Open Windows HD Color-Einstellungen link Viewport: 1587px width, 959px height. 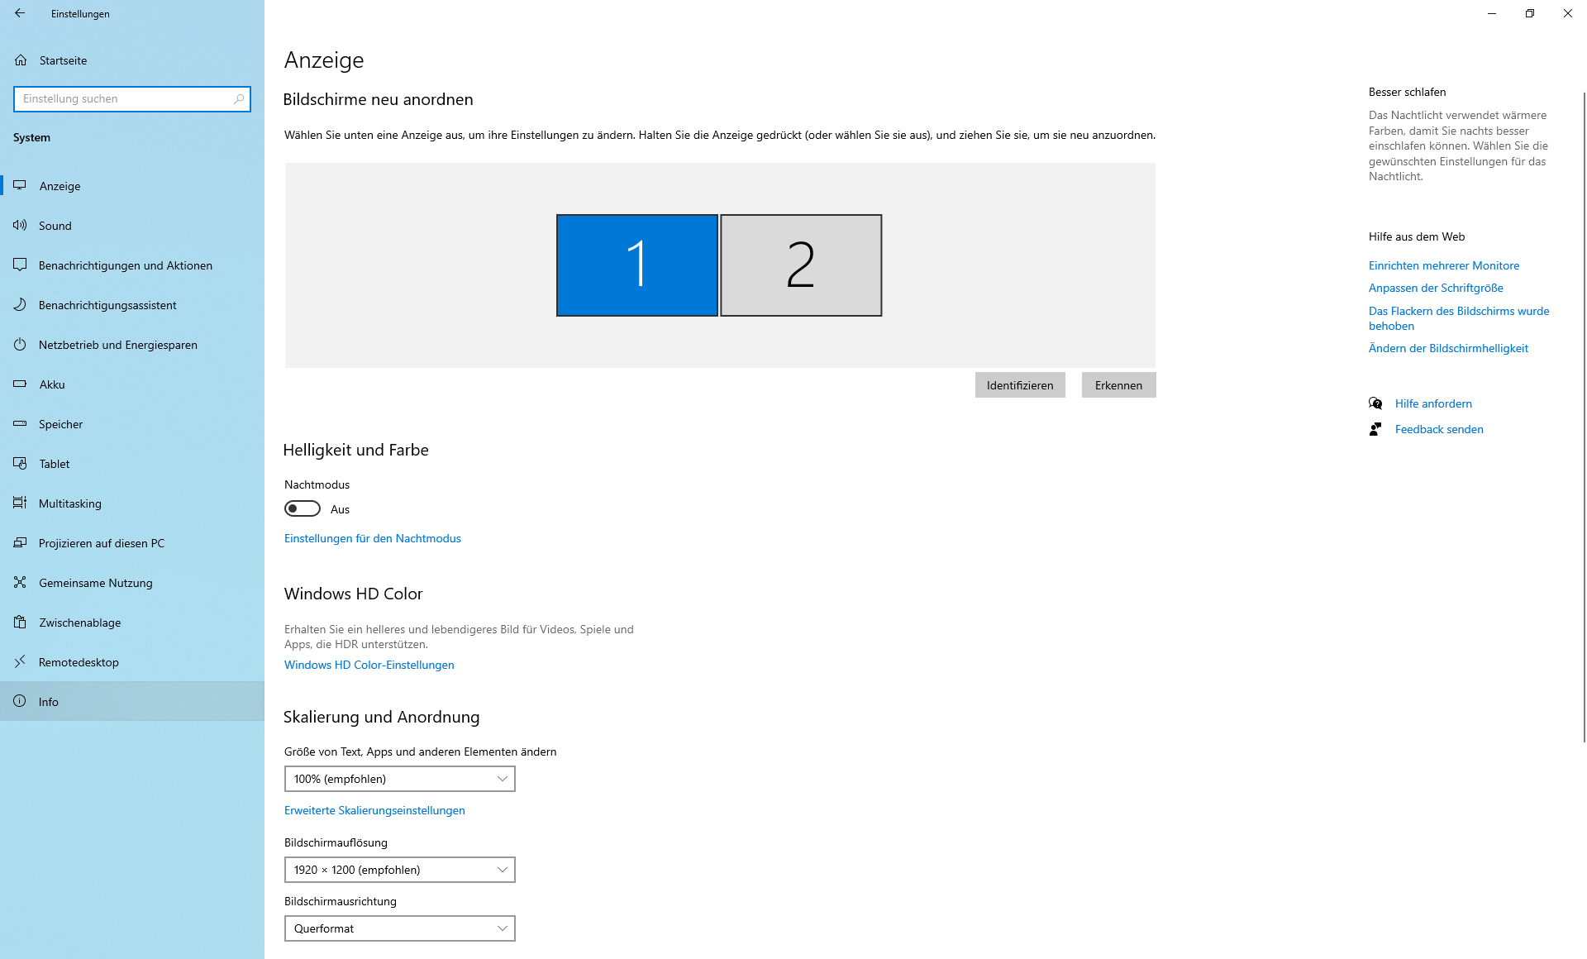(x=369, y=665)
